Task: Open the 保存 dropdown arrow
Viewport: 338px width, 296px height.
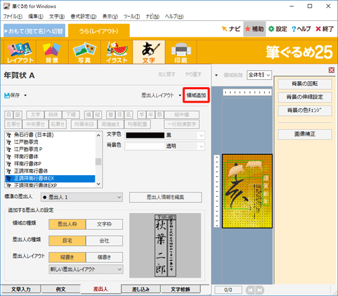Action: tap(26, 95)
